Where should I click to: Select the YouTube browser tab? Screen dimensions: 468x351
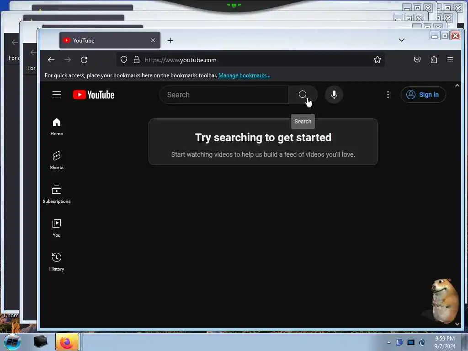point(110,40)
